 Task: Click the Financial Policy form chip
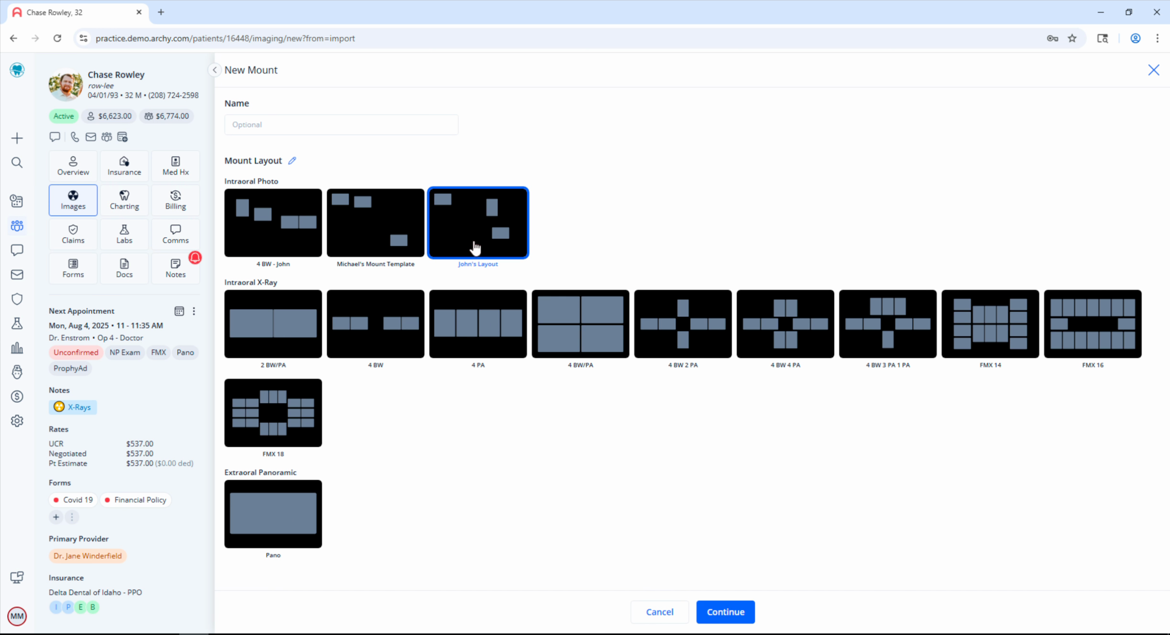tap(135, 500)
